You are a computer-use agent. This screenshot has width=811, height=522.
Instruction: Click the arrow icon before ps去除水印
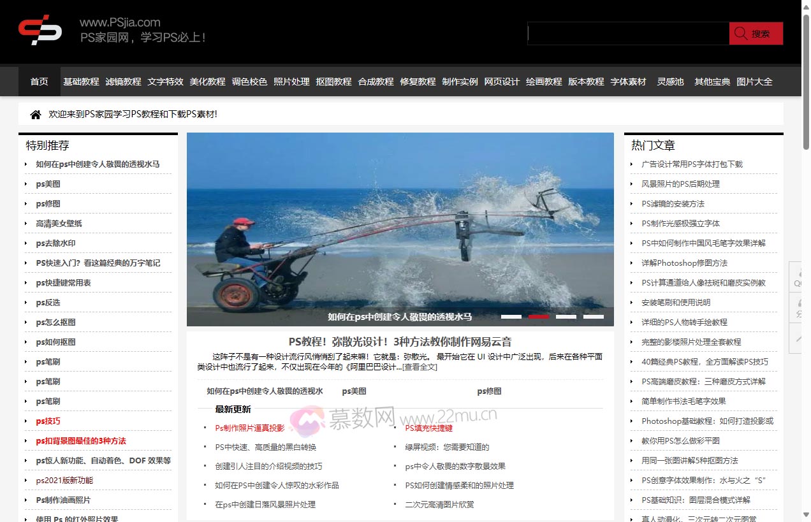tap(25, 243)
